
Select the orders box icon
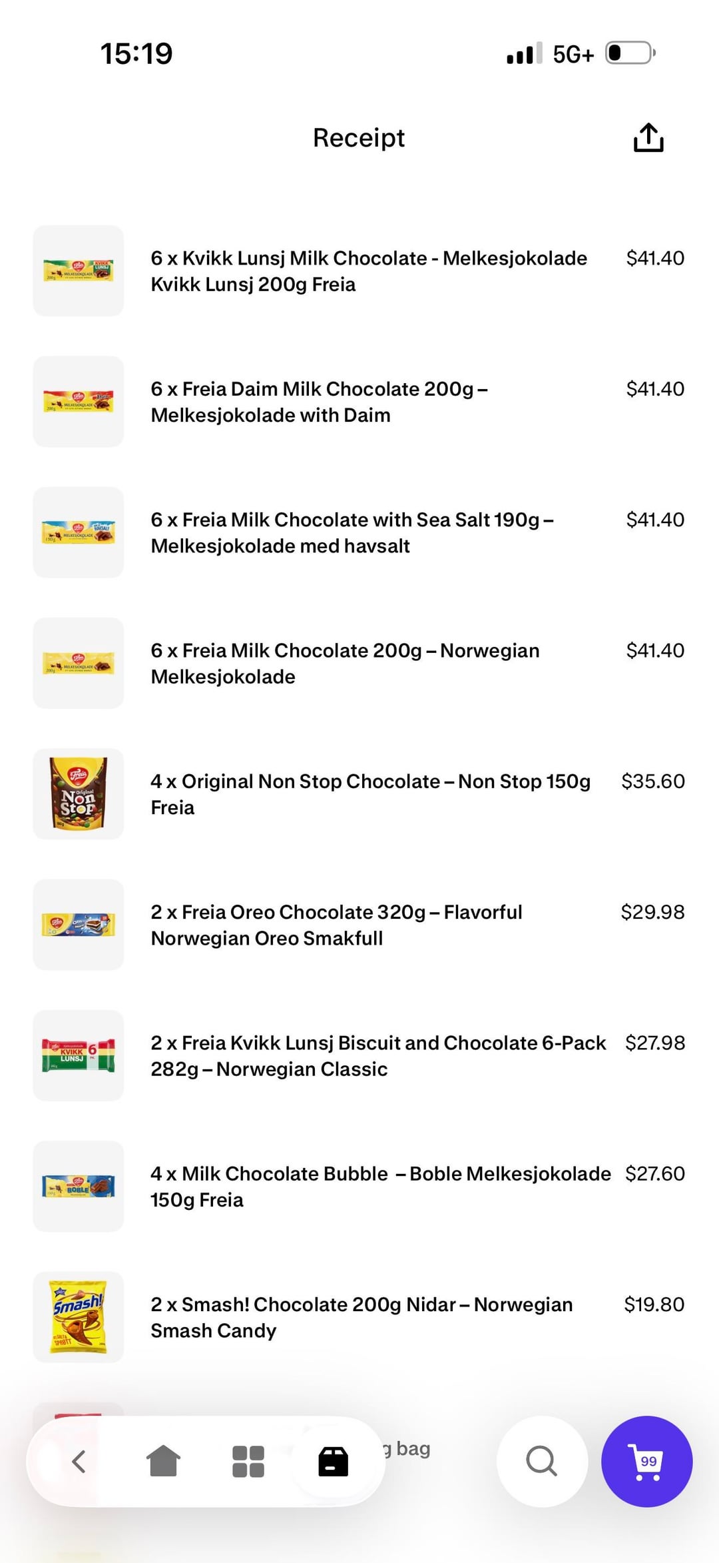pos(334,1462)
